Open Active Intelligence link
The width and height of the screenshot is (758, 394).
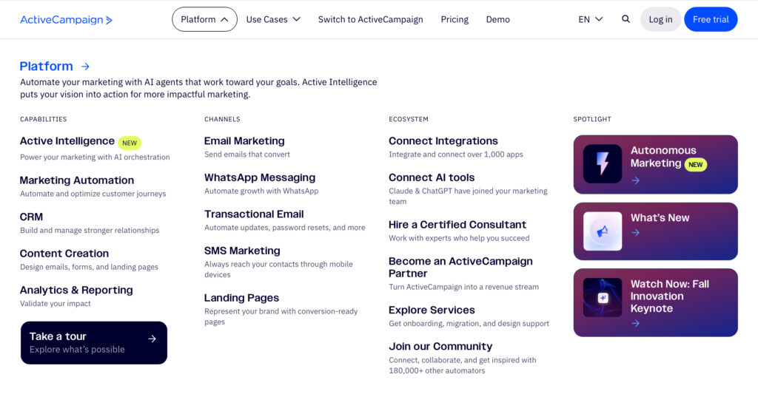[x=67, y=141]
